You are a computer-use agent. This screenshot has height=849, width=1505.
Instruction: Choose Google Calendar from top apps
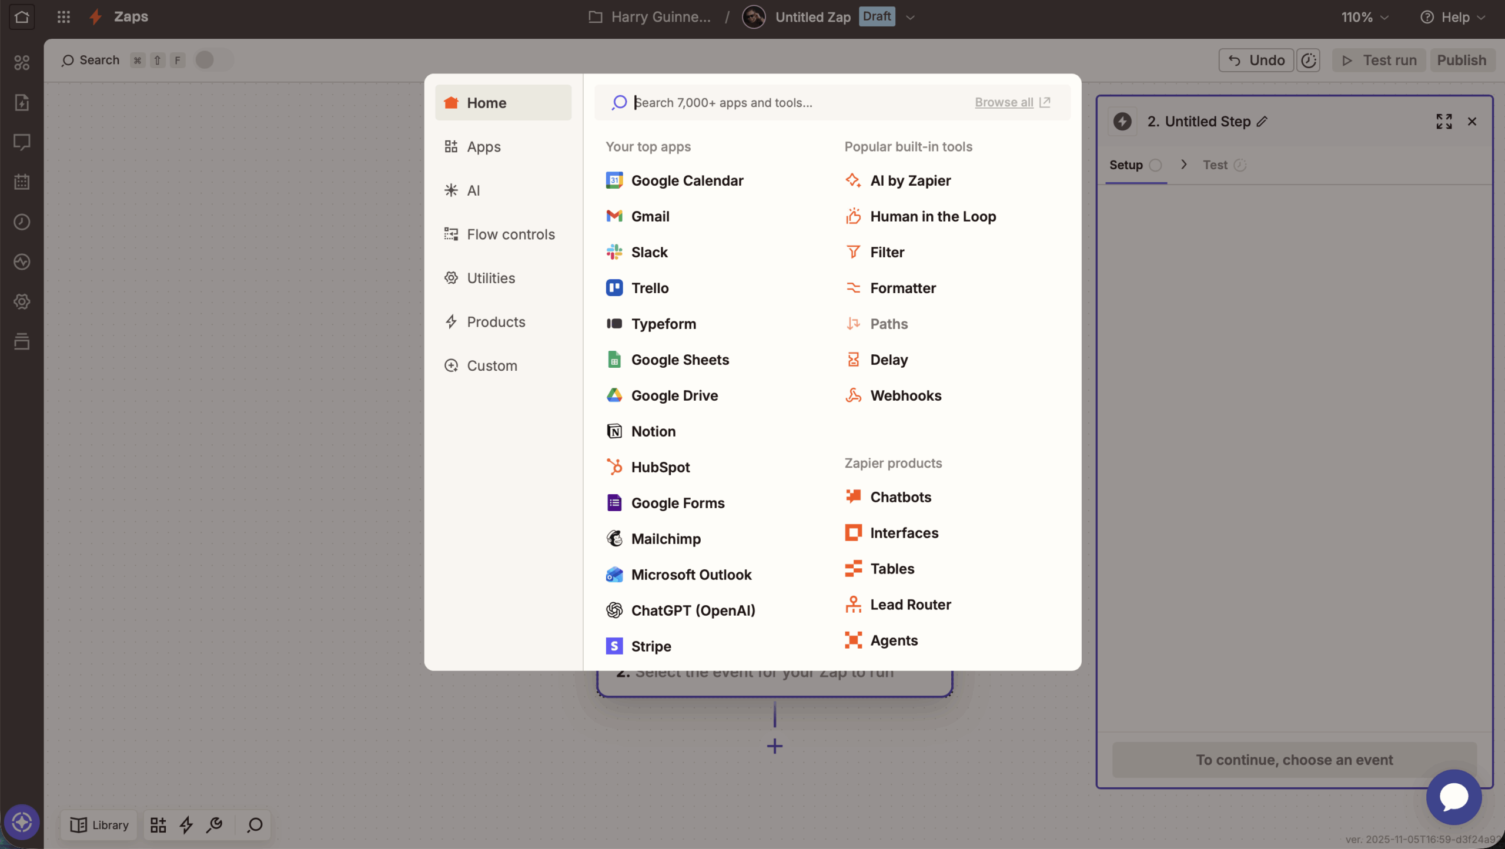coord(686,180)
